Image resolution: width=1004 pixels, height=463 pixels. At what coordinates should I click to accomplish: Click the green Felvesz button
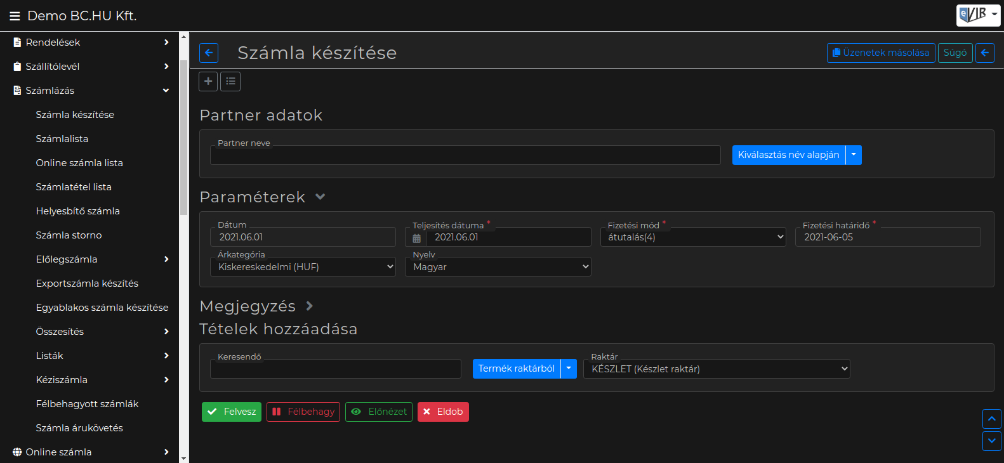coord(232,412)
